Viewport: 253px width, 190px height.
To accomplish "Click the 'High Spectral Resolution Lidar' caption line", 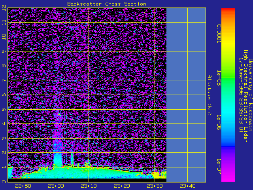I will [245, 95].
